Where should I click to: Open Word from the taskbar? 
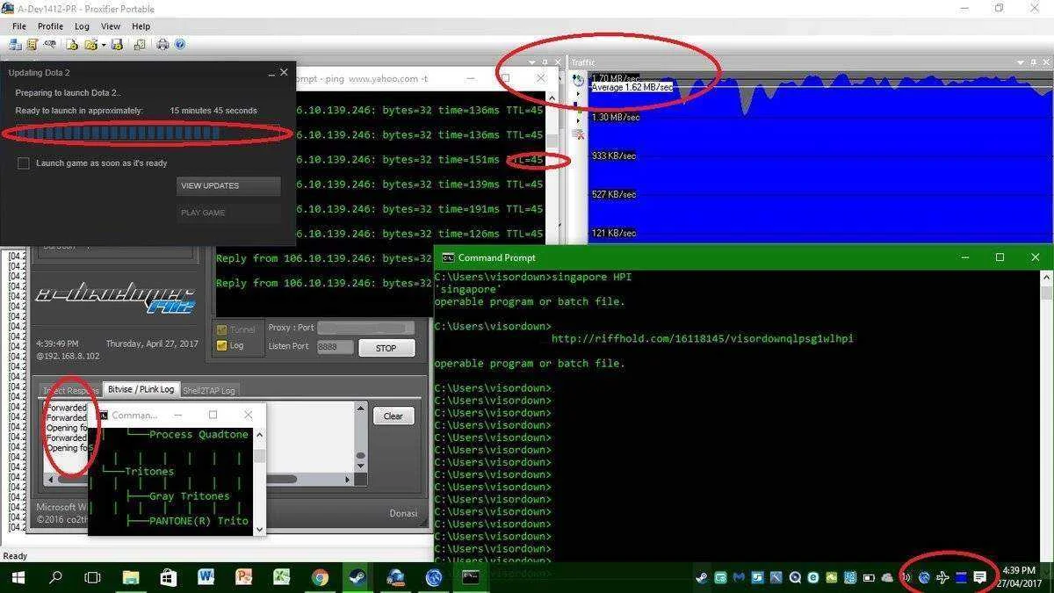point(206,577)
